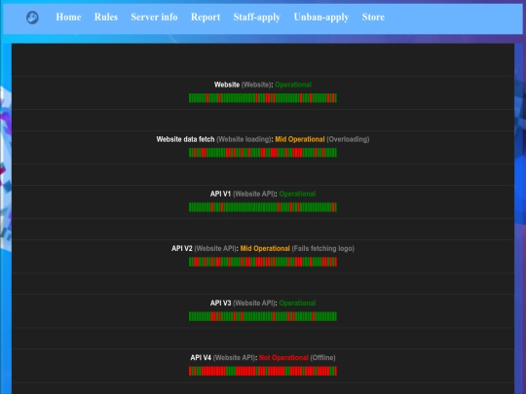
Task: Select the 'Website' service name label
Action: [x=227, y=85]
